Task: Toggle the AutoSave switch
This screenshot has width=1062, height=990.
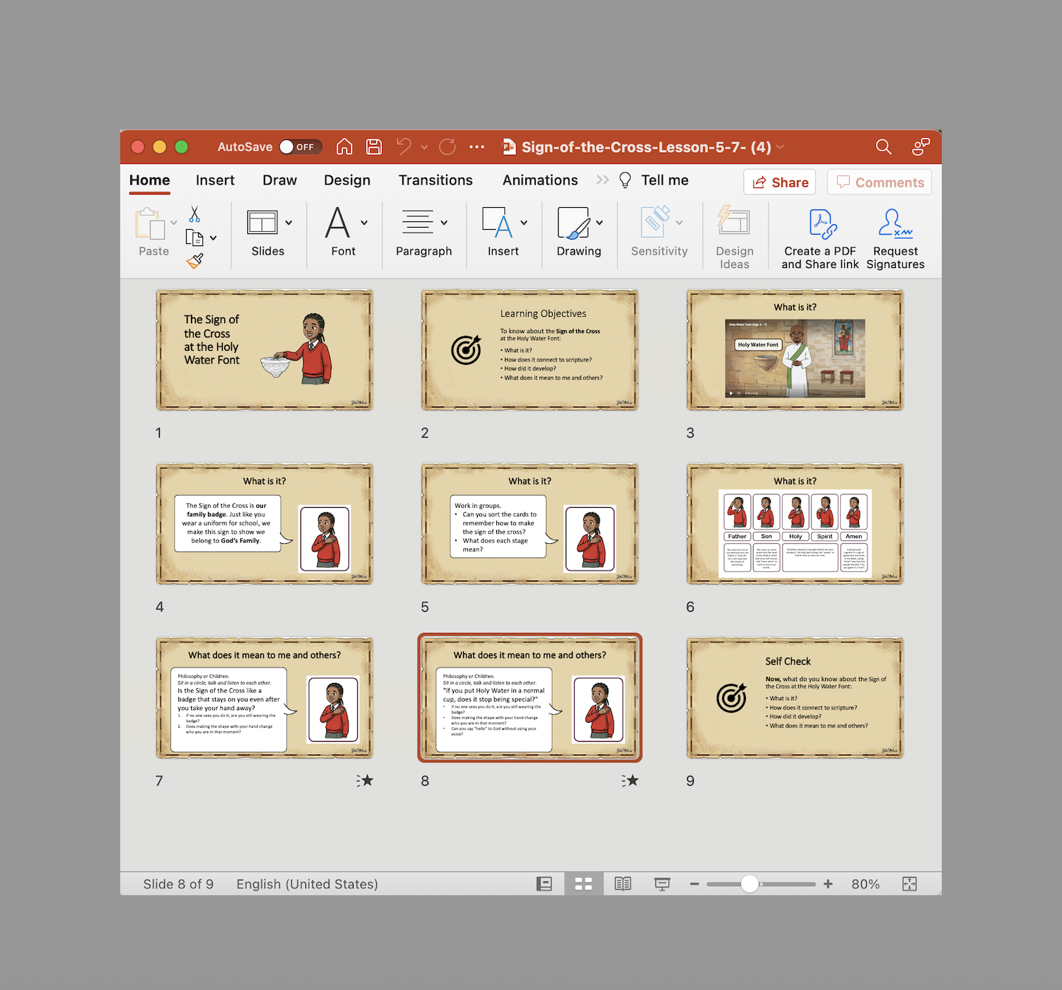Action: (300, 146)
